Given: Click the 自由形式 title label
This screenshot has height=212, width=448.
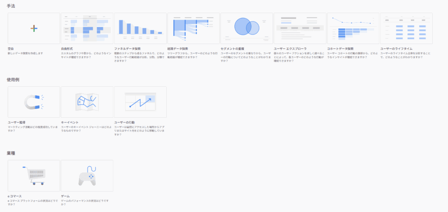Looking at the screenshot, I should point(68,49).
